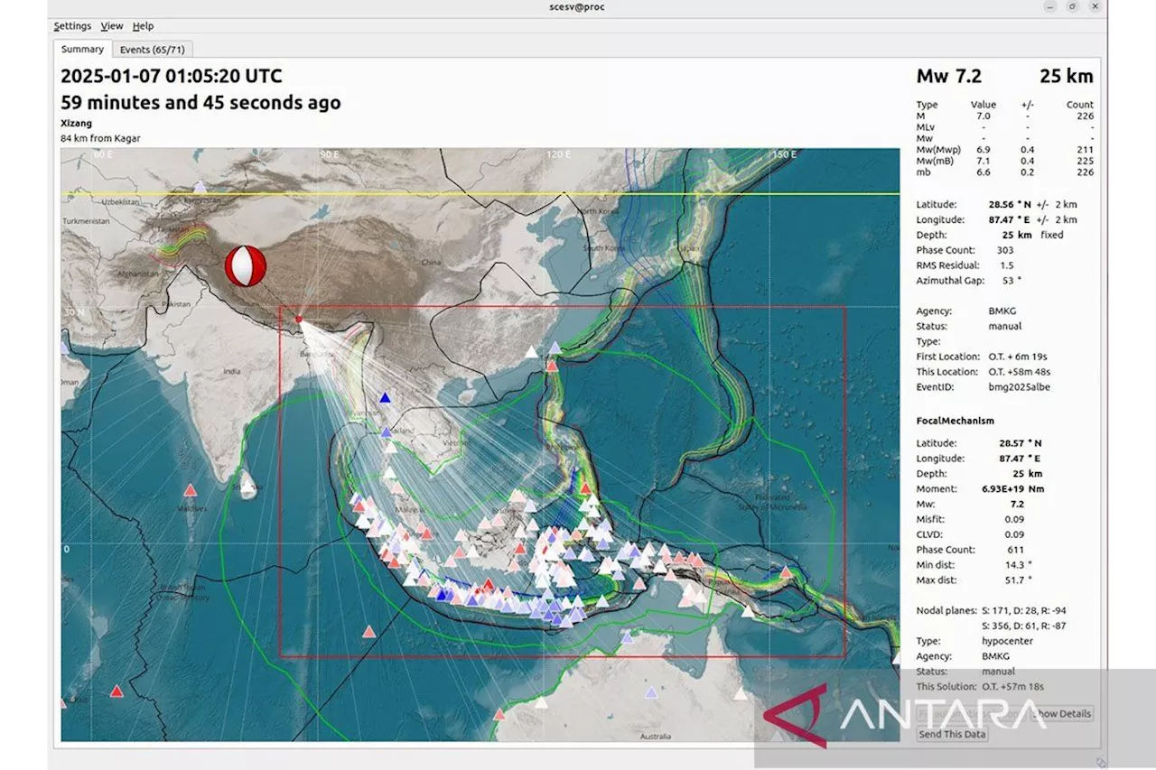Click the 25 km depth heading

pyautogui.click(x=1066, y=76)
